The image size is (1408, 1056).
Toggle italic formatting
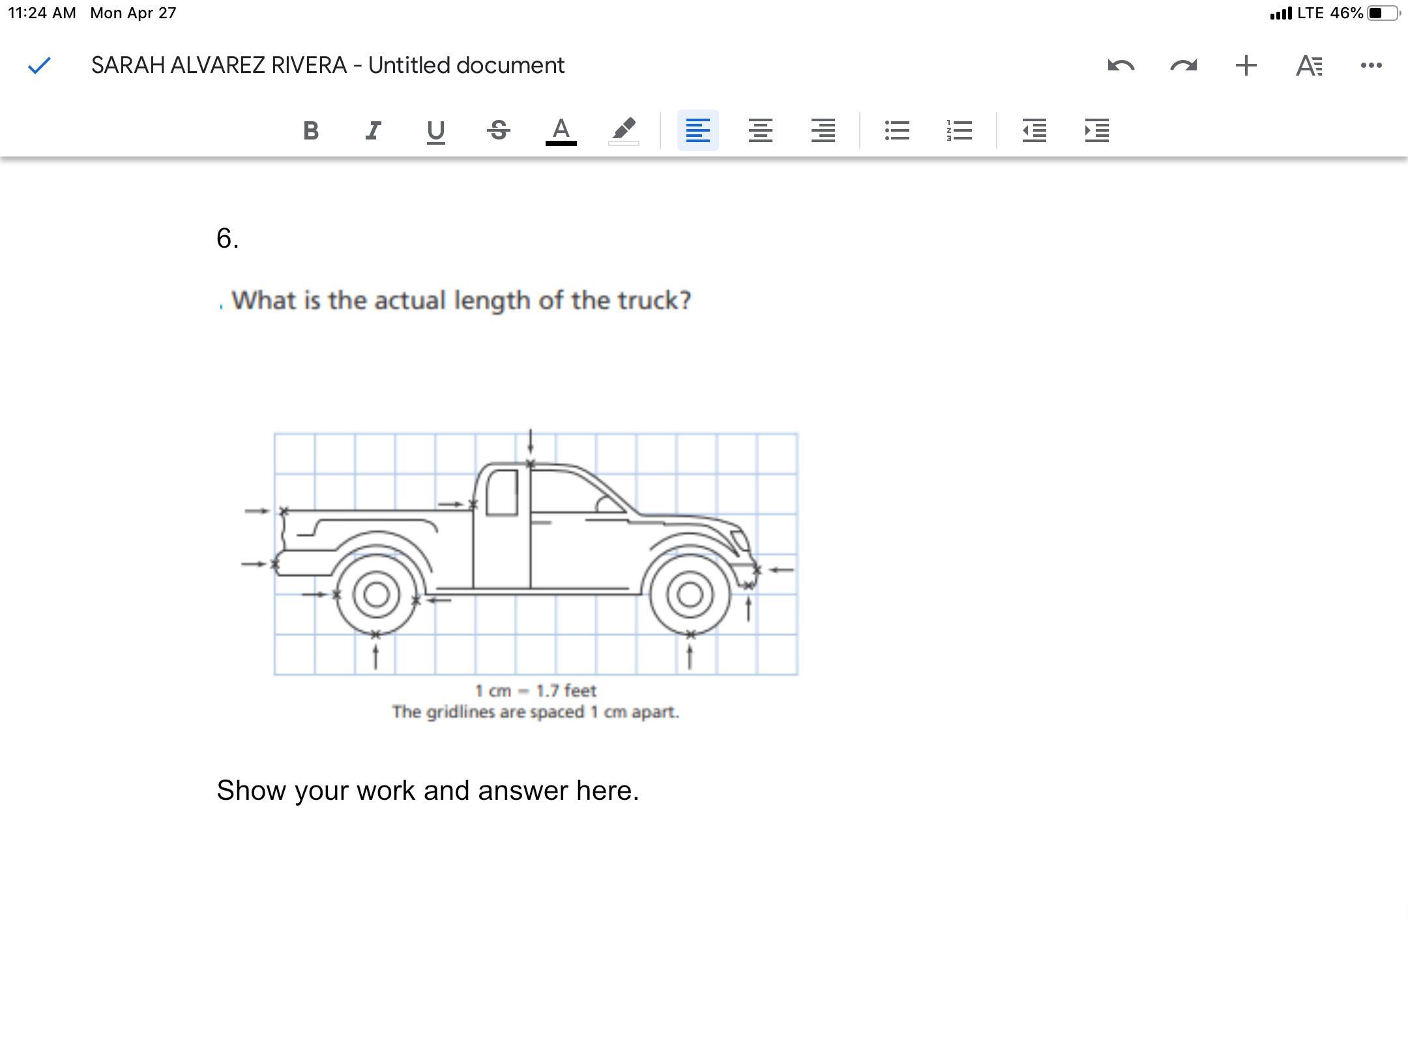click(373, 130)
